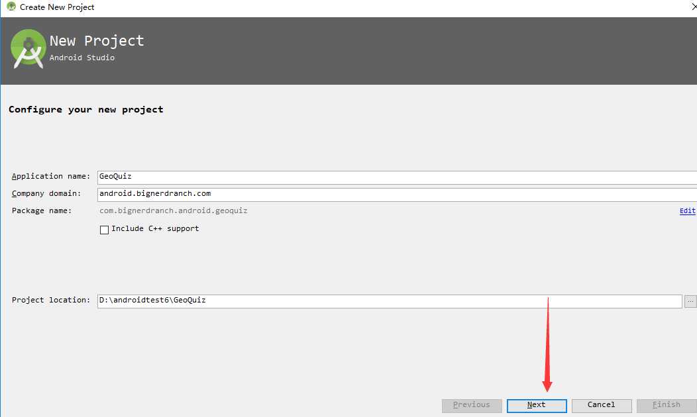Browse for project location with ellipsis button
The image size is (697, 417).
click(690, 301)
